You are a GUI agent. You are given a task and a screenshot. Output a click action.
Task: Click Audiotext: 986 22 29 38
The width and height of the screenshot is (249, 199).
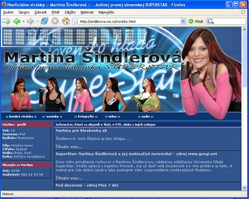[23, 175]
